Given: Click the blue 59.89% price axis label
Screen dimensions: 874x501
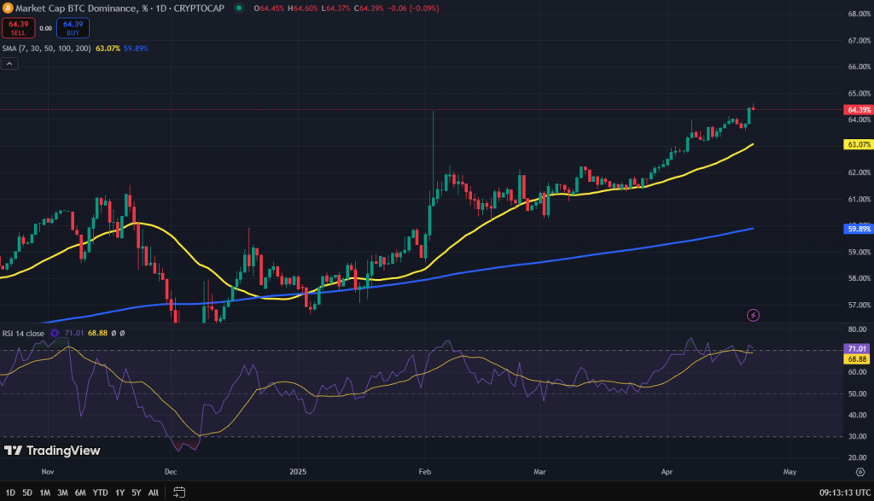Looking at the screenshot, I should click(x=859, y=229).
